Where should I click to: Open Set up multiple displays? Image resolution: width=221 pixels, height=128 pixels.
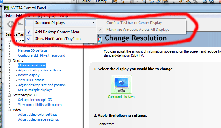(35, 90)
